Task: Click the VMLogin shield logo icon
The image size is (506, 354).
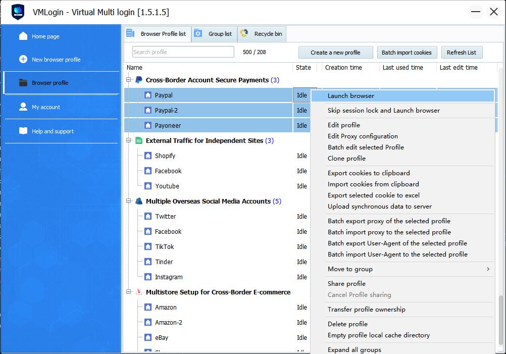Action: pos(18,12)
